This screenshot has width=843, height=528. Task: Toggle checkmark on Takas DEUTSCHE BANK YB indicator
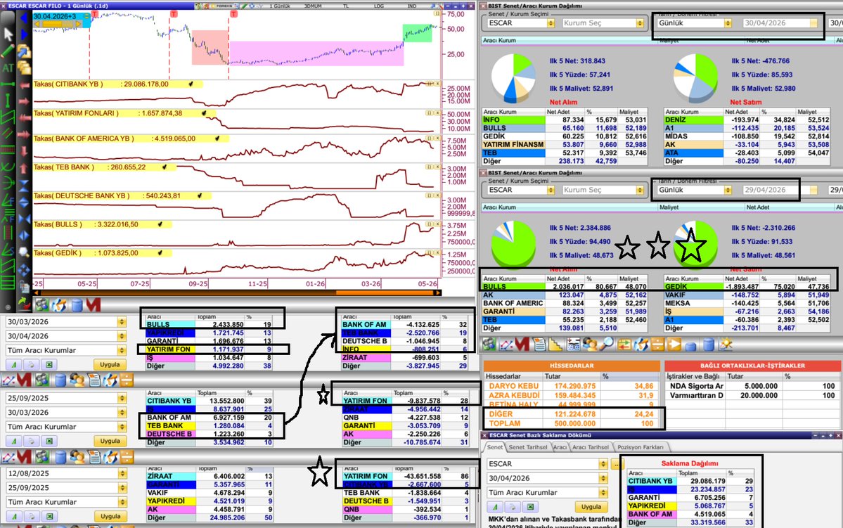[200, 195]
